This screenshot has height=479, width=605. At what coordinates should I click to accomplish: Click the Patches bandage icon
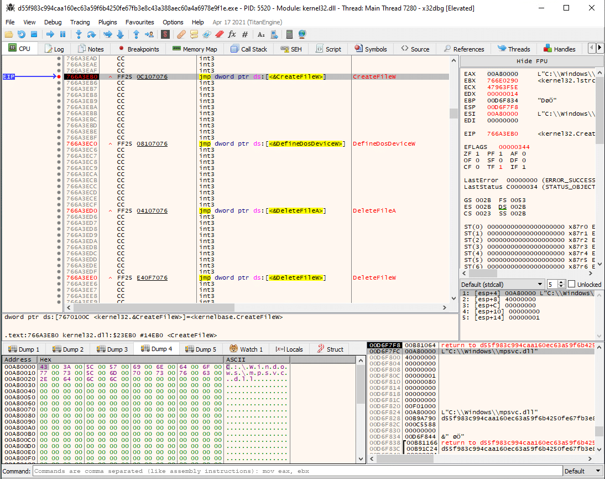tap(181, 34)
